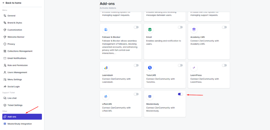Click the Masterstudy card title
Viewport: 270px width, 130px height.
coord(153,104)
